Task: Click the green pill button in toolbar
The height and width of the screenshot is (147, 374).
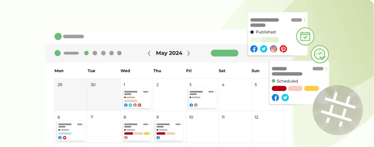Action: pos(224,53)
